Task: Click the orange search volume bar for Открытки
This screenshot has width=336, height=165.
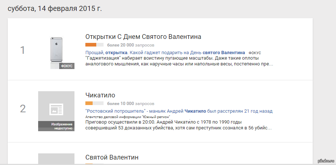Action: (x=91, y=45)
